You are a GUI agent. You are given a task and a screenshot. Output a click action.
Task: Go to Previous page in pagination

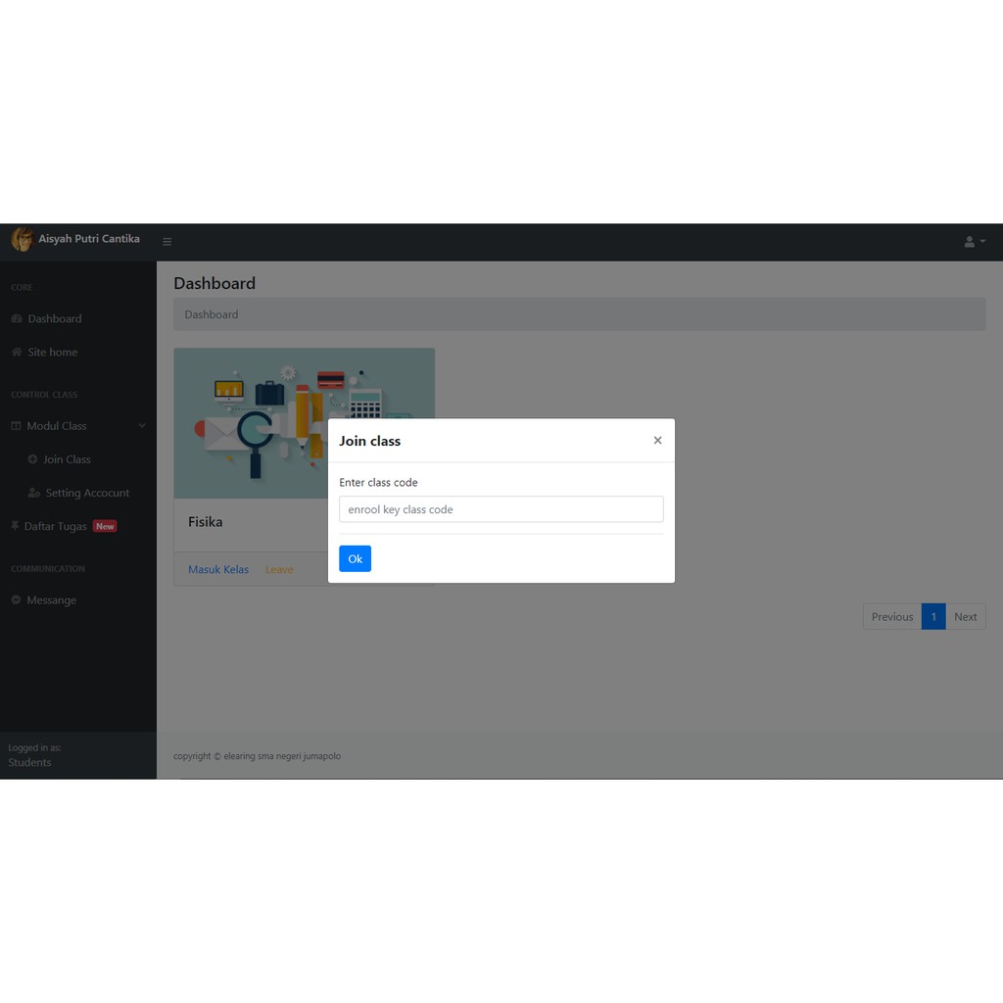pyautogui.click(x=892, y=617)
